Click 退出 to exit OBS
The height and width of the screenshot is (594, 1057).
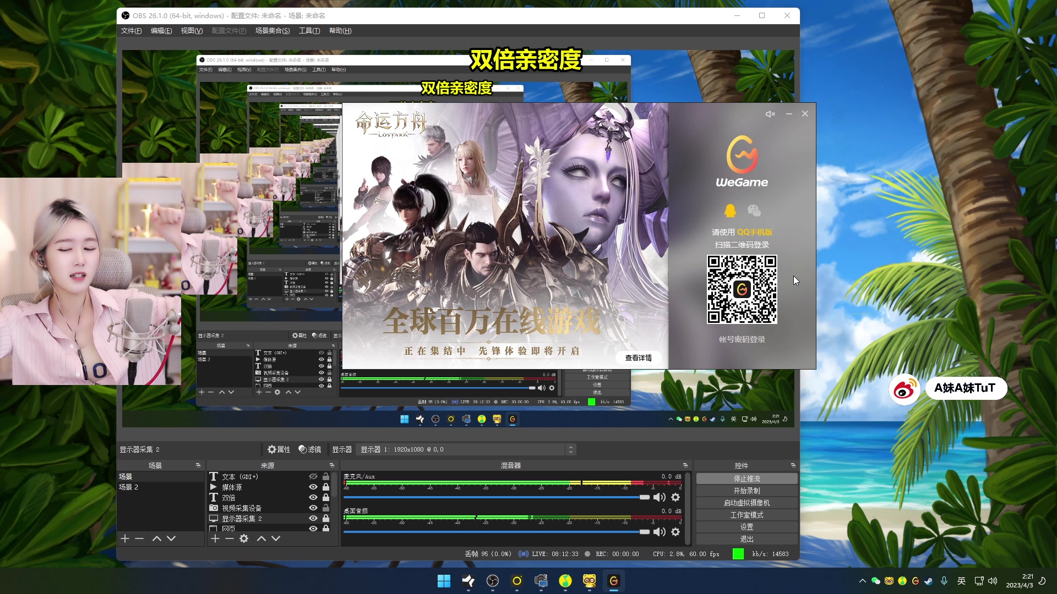click(x=747, y=539)
